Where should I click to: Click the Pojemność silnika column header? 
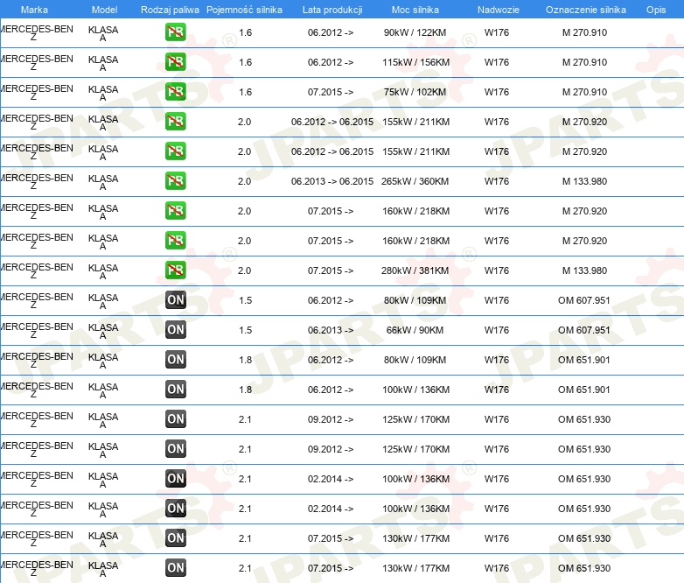tap(245, 9)
